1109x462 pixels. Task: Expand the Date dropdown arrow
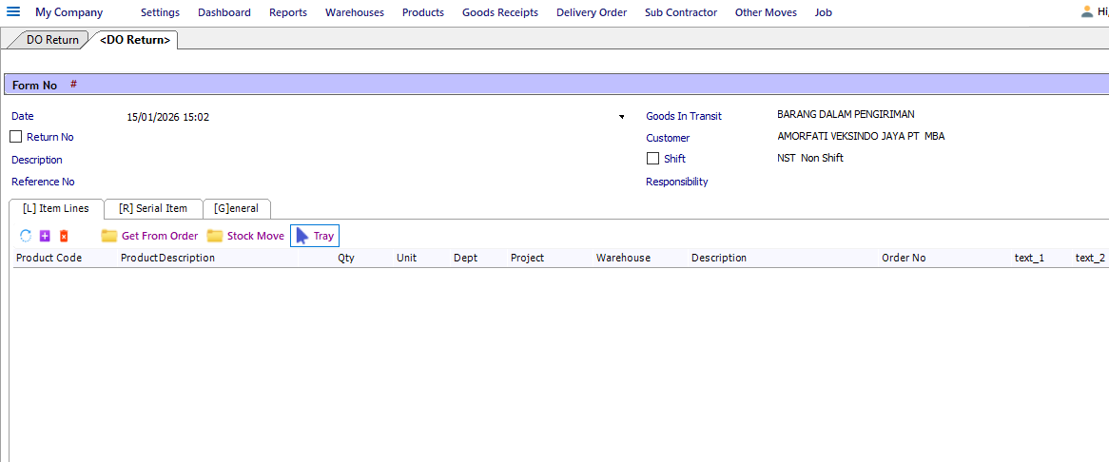[622, 117]
